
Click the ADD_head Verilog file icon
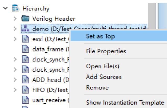(x=25, y=79)
